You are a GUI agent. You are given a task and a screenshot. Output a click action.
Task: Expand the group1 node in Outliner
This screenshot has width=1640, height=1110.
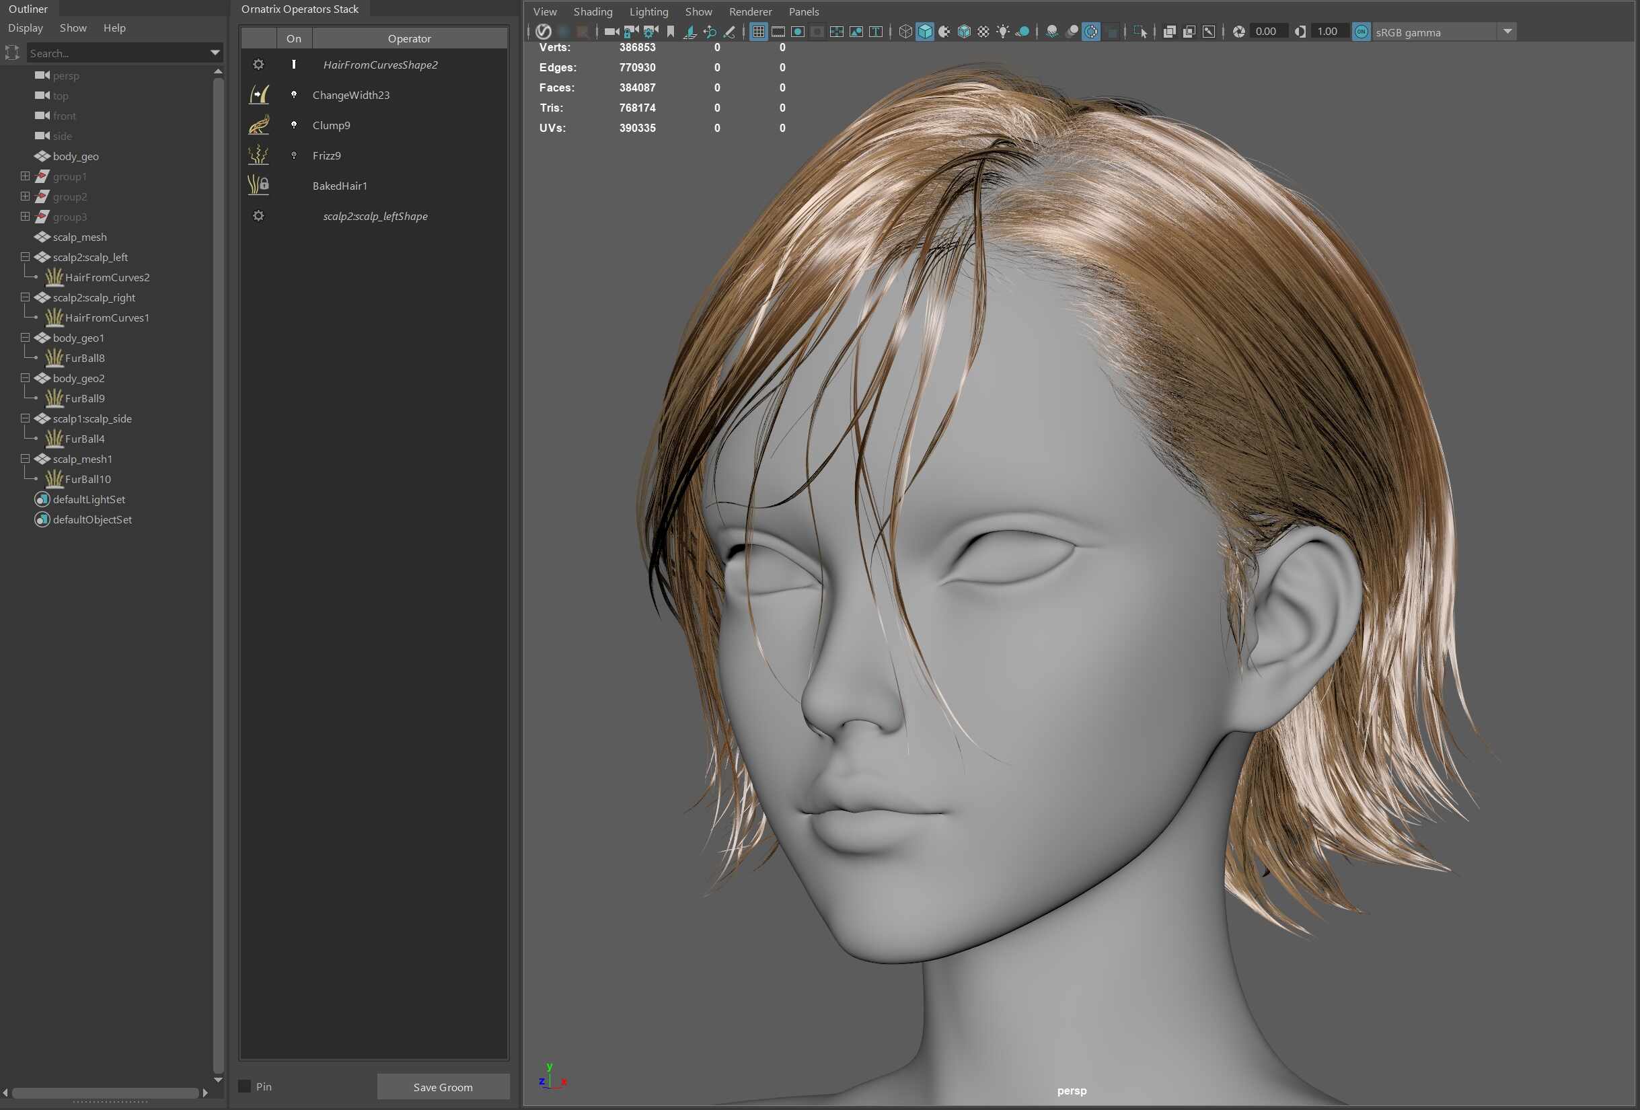26,176
